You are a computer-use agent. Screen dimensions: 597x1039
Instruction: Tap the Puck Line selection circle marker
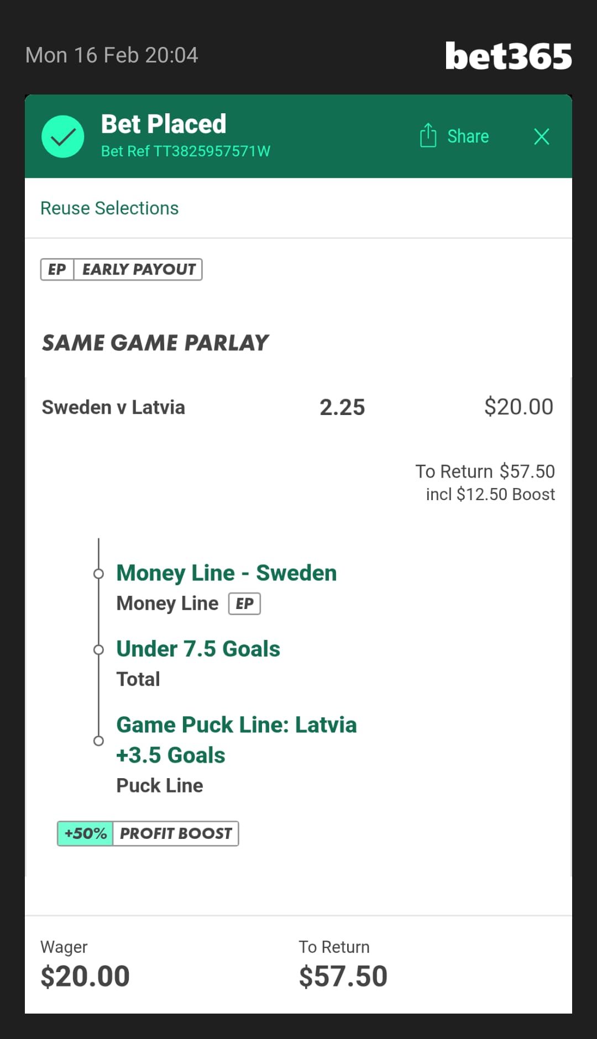[x=98, y=741]
